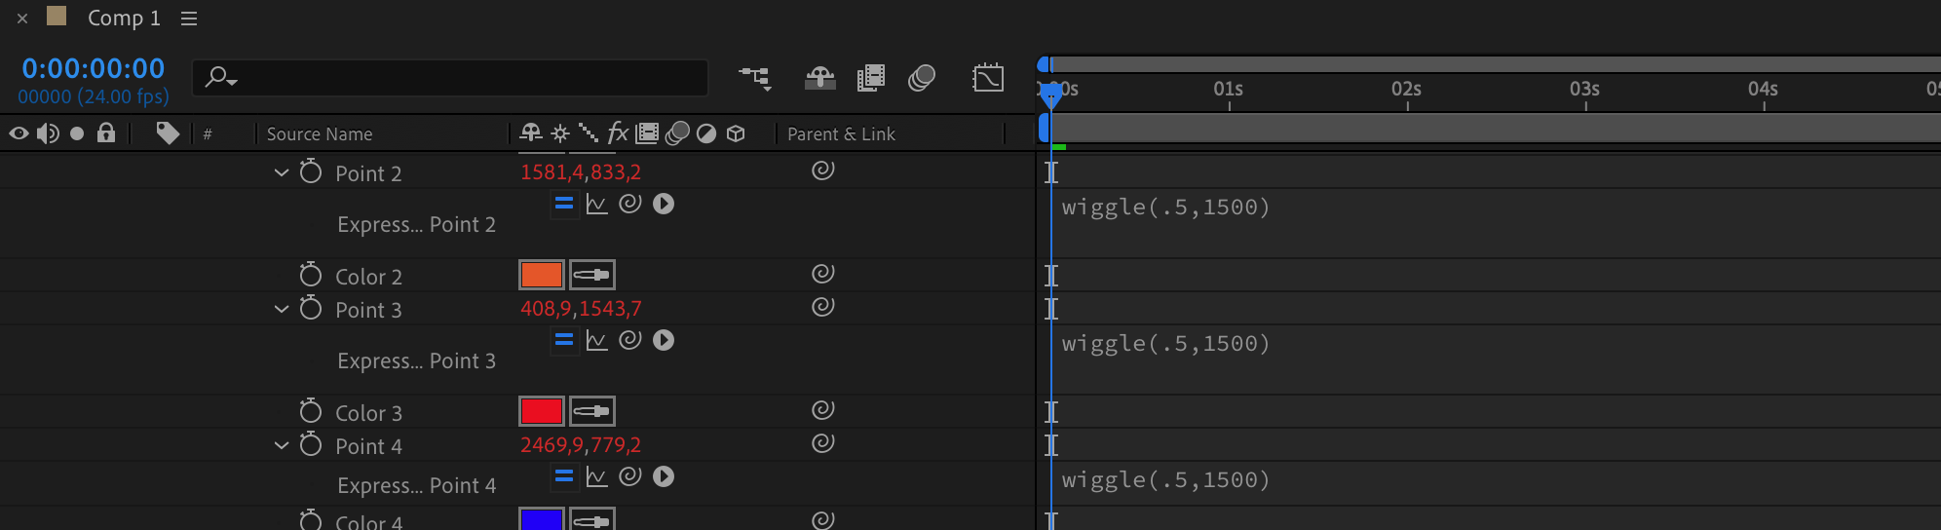
Task: Disable the Point 3 expression toggle
Action: [x=563, y=340]
